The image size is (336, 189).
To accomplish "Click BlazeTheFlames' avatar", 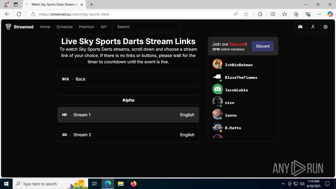I will coord(217,76).
